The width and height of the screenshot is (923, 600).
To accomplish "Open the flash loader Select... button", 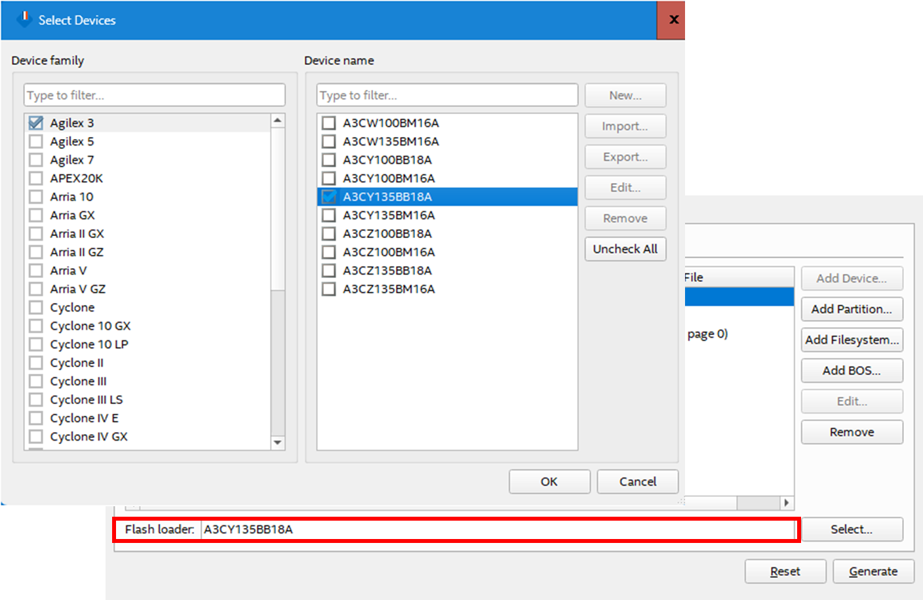I will [852, 529].
